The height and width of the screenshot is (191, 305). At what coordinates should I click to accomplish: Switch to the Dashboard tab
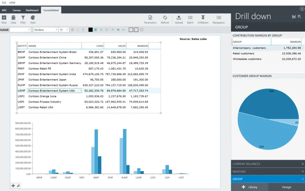coord(32,10)
